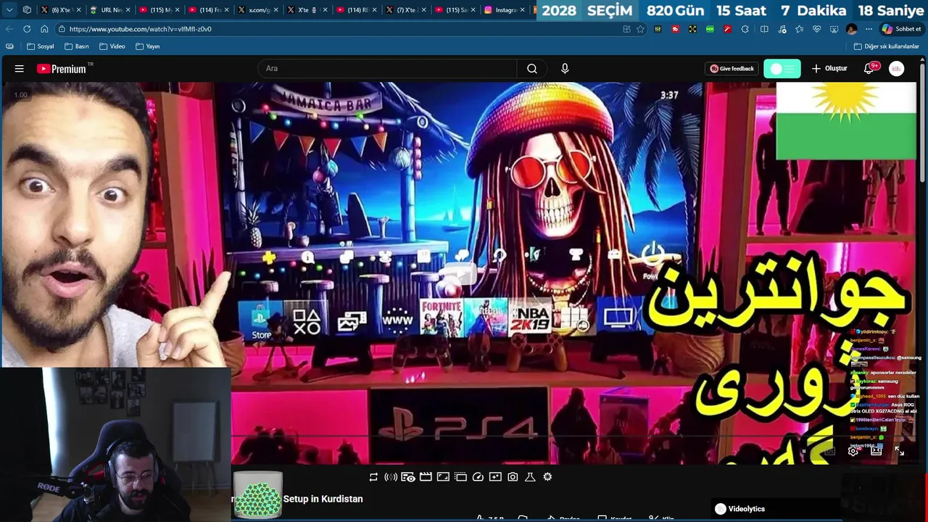The height and width of the screenshot is (522, 928).
Task: Close the '(114) Fr' tab
Action: [227, 10]
